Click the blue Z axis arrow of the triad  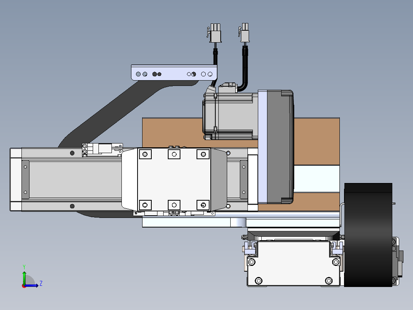[31, 285]
